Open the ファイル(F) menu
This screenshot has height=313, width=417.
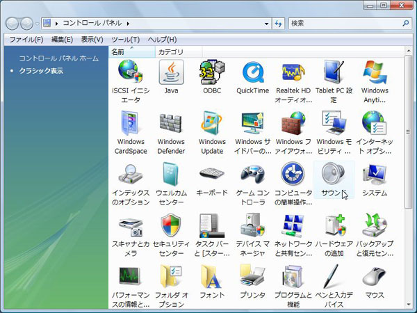point(26,40)
